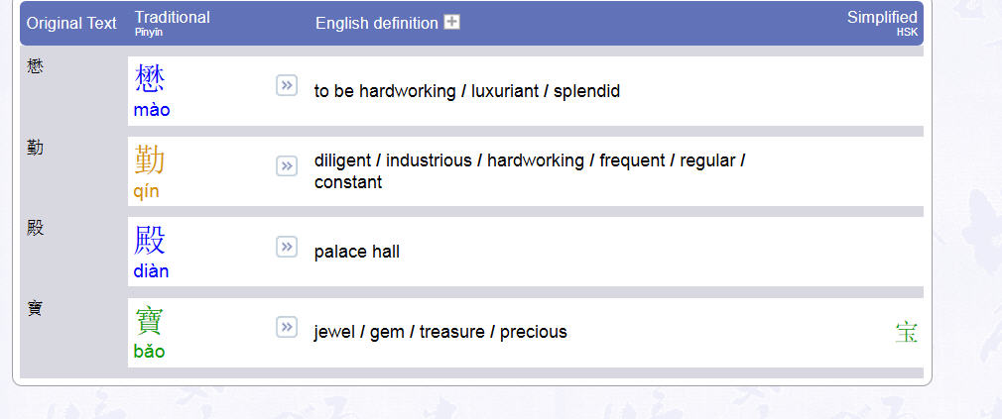Open details arrow for 殿 diàn entry
Screen dimensions: 1002x419
(287, 247)
